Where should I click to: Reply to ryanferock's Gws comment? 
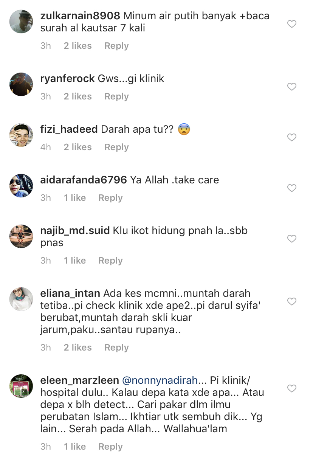point(116,96)
